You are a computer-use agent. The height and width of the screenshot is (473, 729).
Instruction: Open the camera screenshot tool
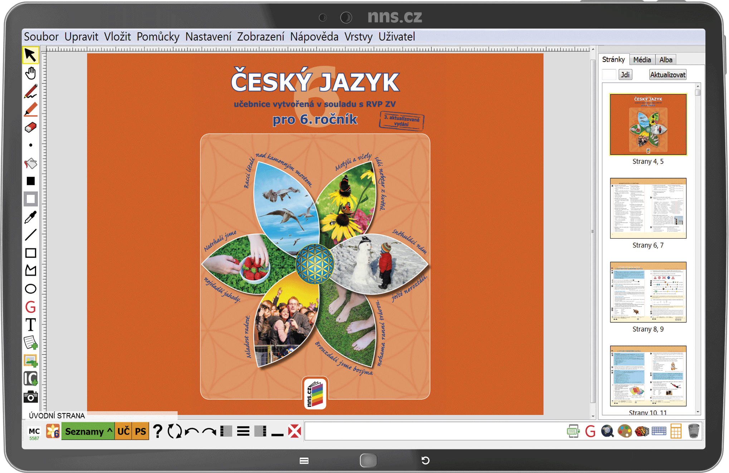[31, 397]
